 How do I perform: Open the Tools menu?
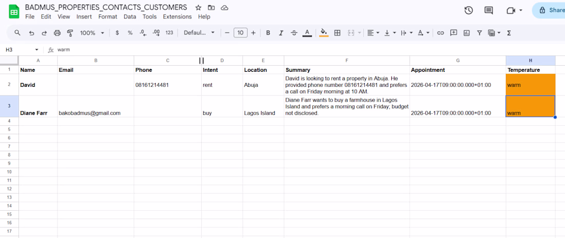pyautogui.click(x=149, y=16)
